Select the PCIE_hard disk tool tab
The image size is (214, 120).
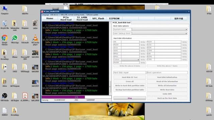(121, 23)
